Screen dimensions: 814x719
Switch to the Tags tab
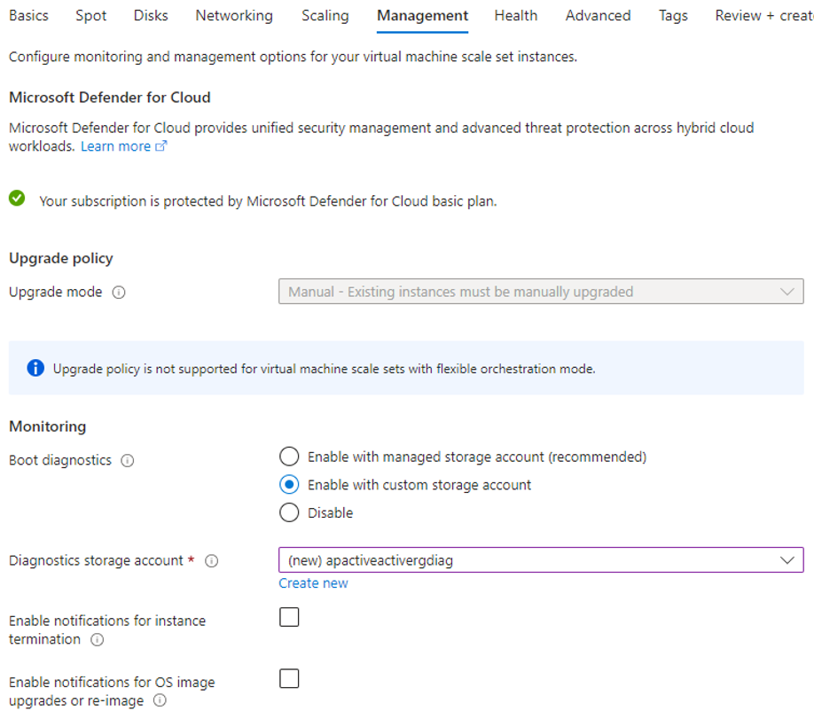pyautogui.click(x=673, y=16)
